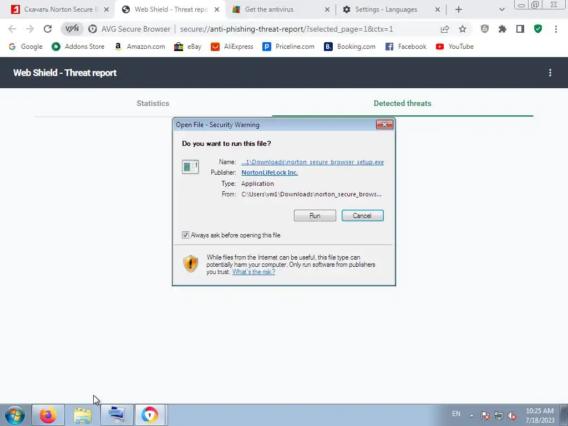Click the network tray icon
Image resolution: width=568 pixels, height=426 pixels.
pos(499,415)
